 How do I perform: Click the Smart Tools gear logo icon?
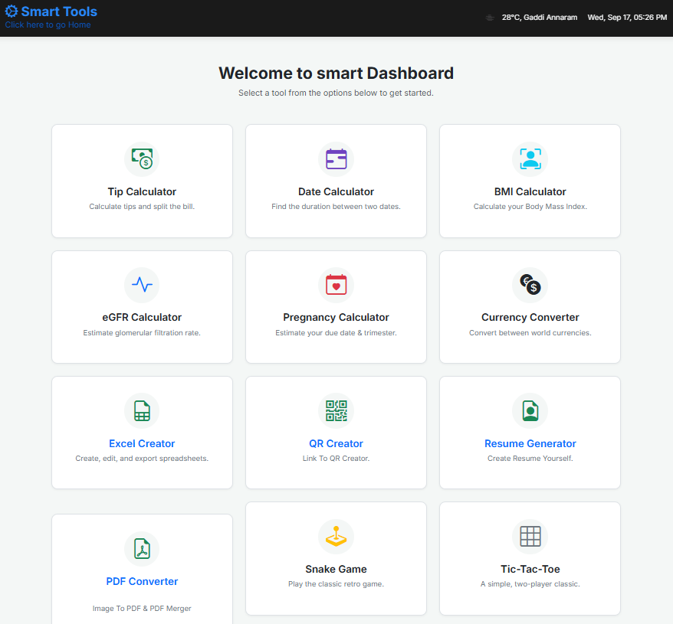point(11,11)
